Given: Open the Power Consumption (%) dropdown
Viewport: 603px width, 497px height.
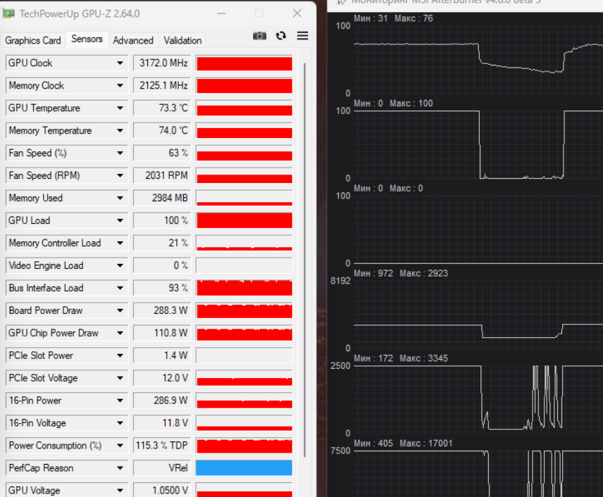Looking at the screenshot, I should (x=120, y=446).
